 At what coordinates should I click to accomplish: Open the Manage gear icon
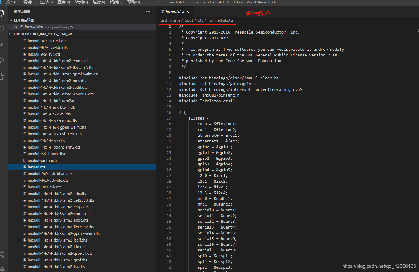point(2,269)
